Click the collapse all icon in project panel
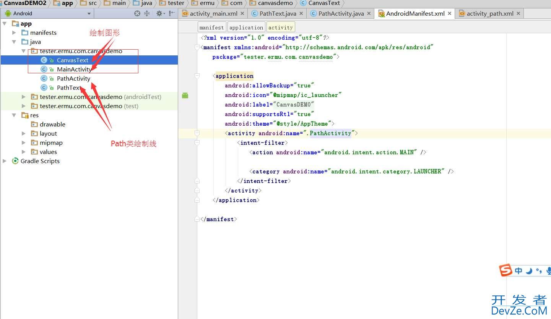Image resolution: width=551 pixels, height=319 pixels. [x=147, y=13]
